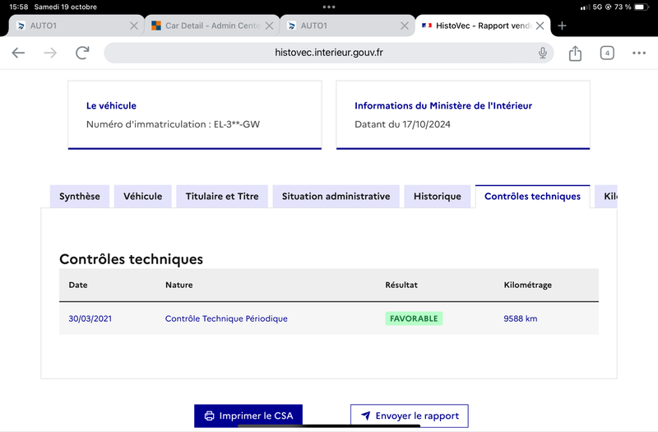The image size is (658, 432).
Task: Show the tab overview (4 tabs)
Action: [x=607, y=53]
